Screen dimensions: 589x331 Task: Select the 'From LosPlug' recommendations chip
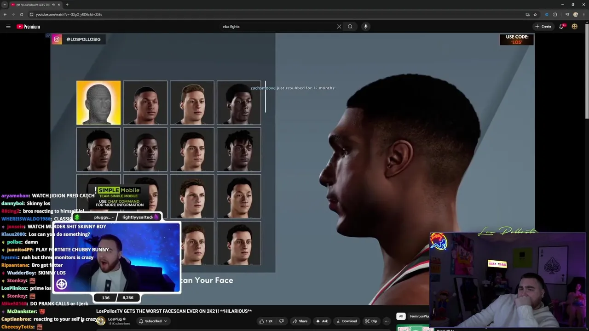[419, 316]
